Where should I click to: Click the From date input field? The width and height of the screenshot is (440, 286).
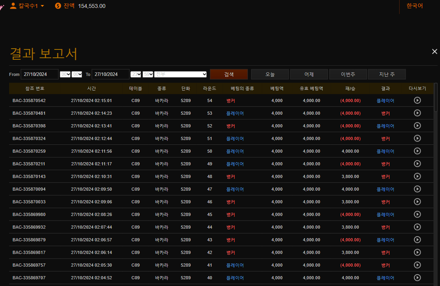pos(39,74)
